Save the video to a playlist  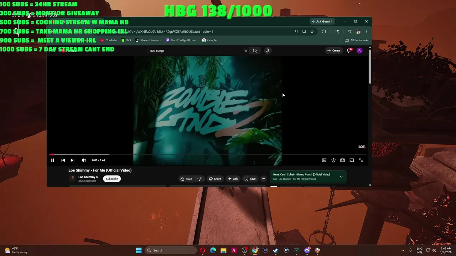click(250, 179)
